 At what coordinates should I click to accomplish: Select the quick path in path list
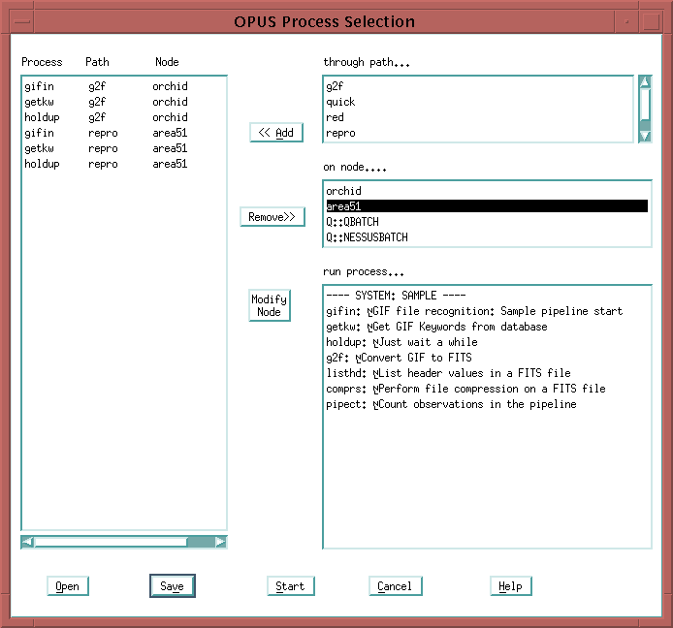[x=340, y=102]
